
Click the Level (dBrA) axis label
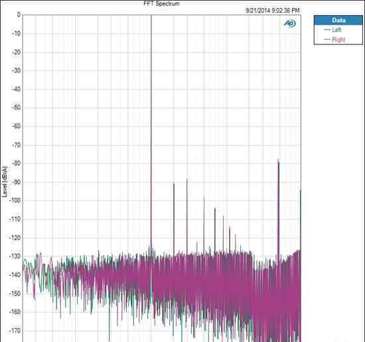5,181
